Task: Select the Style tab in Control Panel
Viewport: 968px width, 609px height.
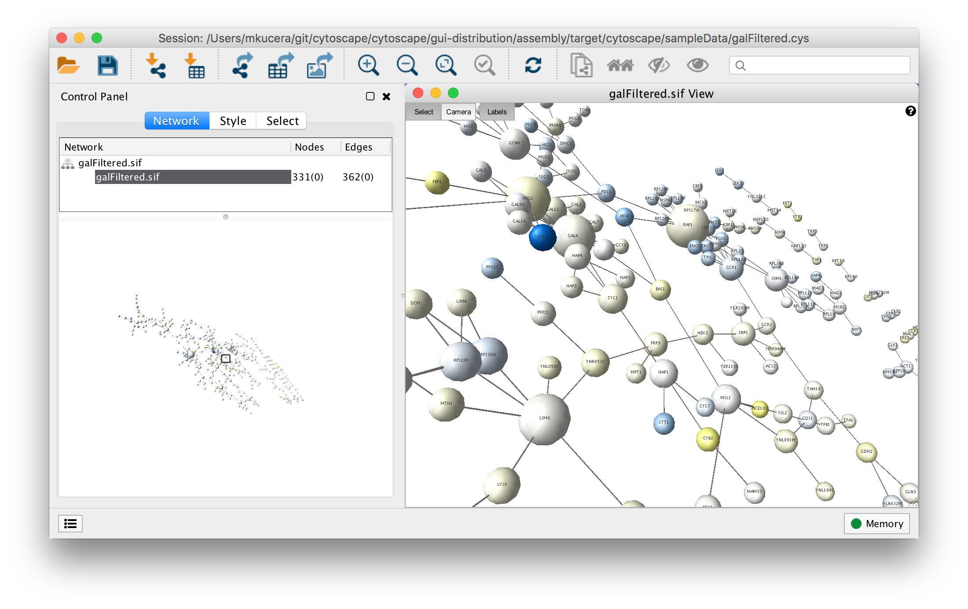Action: pyautogui.click(x=234, y=121)
